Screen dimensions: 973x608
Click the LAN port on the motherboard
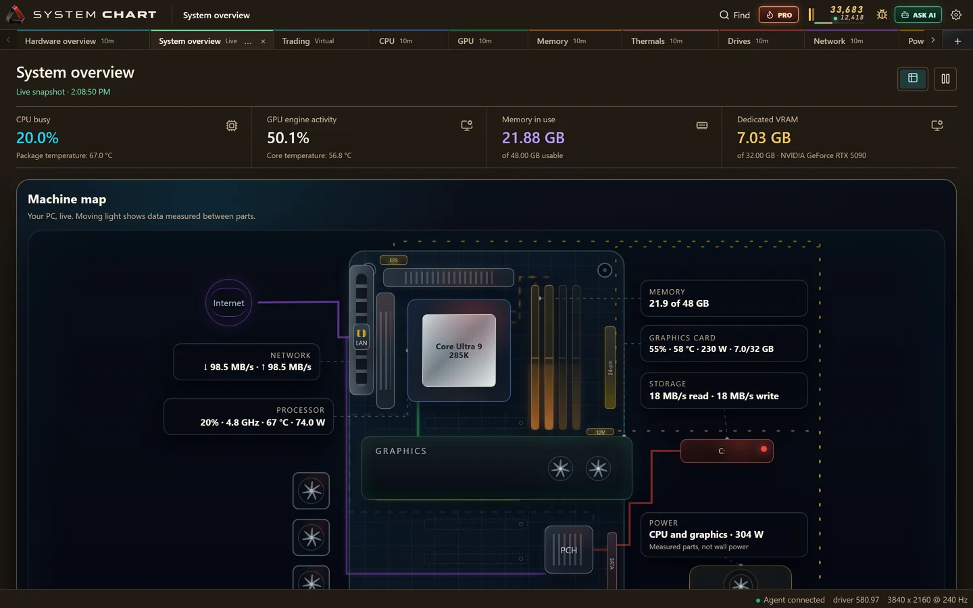tap(361, 336)
